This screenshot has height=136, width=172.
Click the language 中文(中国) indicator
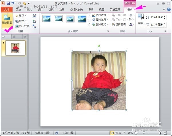point(68,133)
